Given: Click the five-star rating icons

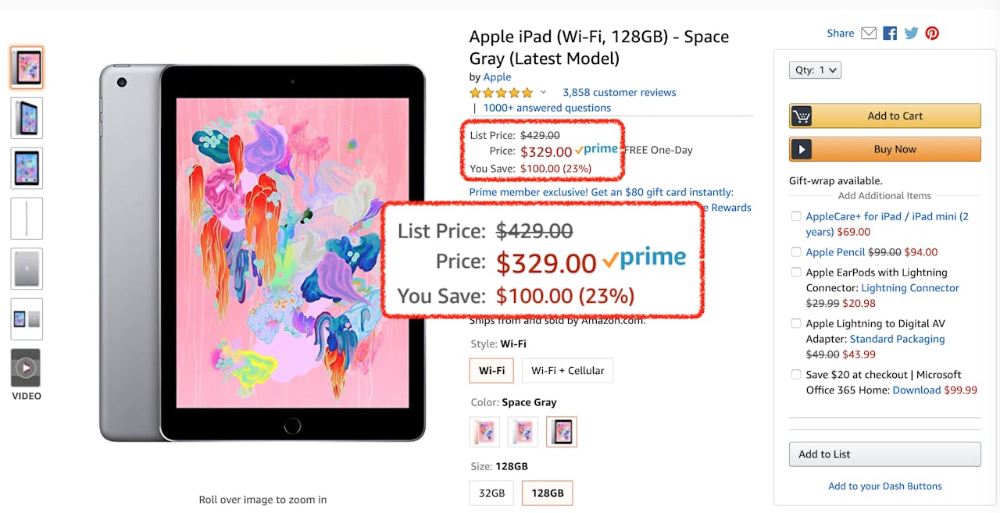Looking at the screenshot, I should (501, 93).
